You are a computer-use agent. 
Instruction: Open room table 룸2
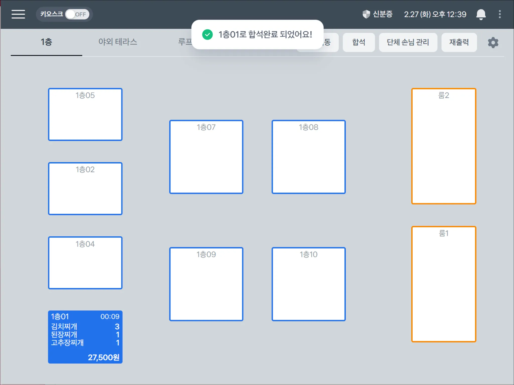pyautogui.click(x=443, y=146)
